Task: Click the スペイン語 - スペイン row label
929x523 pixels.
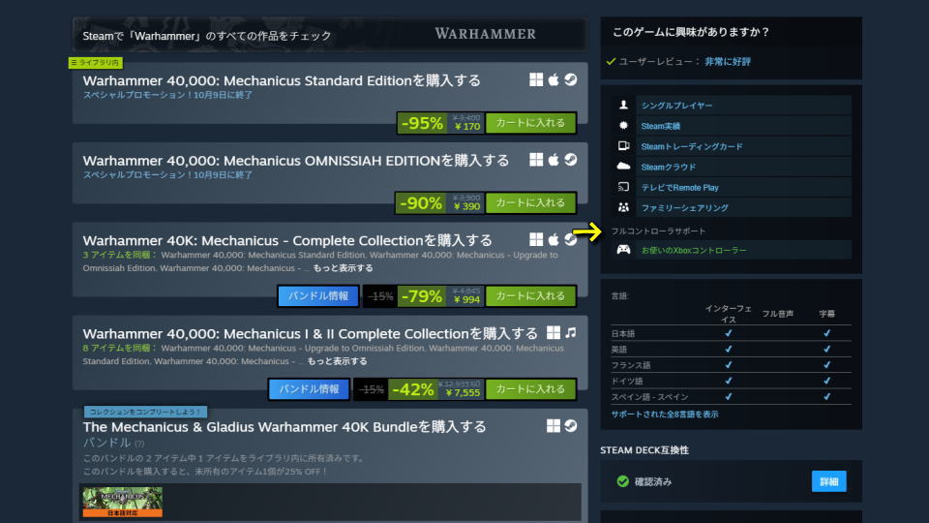Action: 649,397
